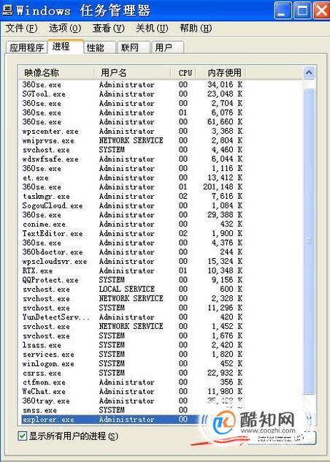Sort by 映像名称 column header
This screenshot has width=330, height=462.
point(55,72)
